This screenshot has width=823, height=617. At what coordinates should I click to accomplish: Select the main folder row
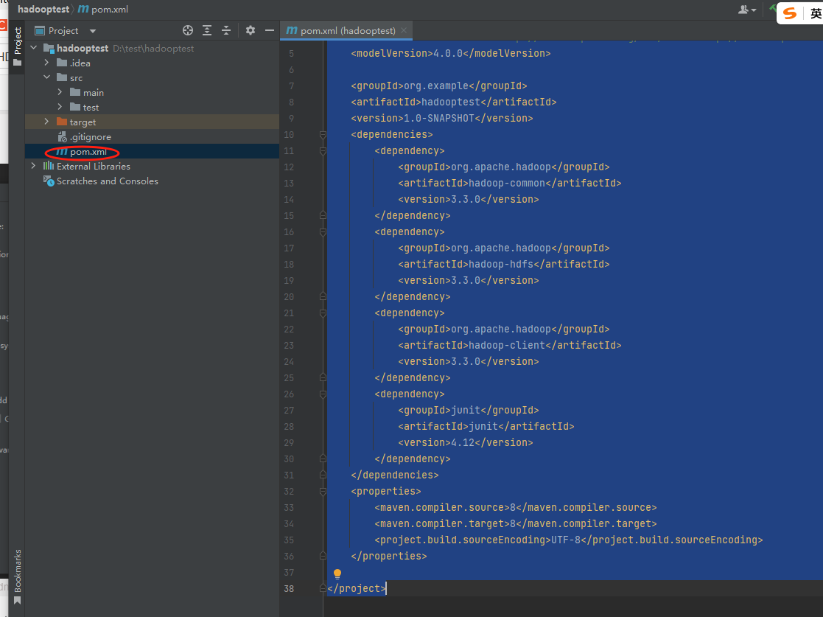(x=153, y=92)
